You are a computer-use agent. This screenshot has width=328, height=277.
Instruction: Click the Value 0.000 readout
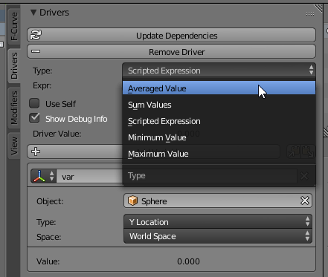pos(188,261)
